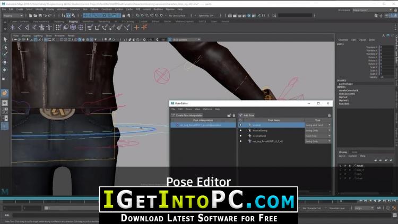
Task: Open the Channels menu in the Channel Box
Action: pos(343,40)
